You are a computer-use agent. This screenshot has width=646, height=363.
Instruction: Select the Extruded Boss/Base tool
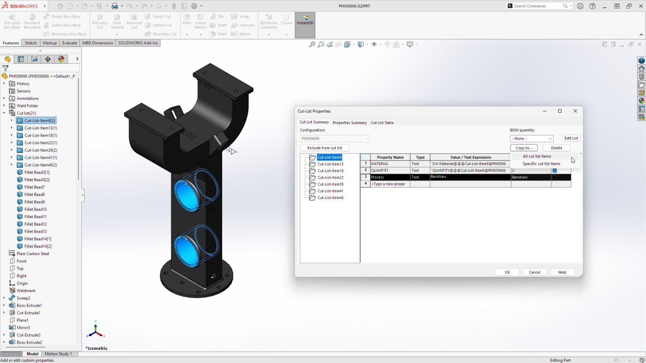pyautogui.click(x=12, y=21)
